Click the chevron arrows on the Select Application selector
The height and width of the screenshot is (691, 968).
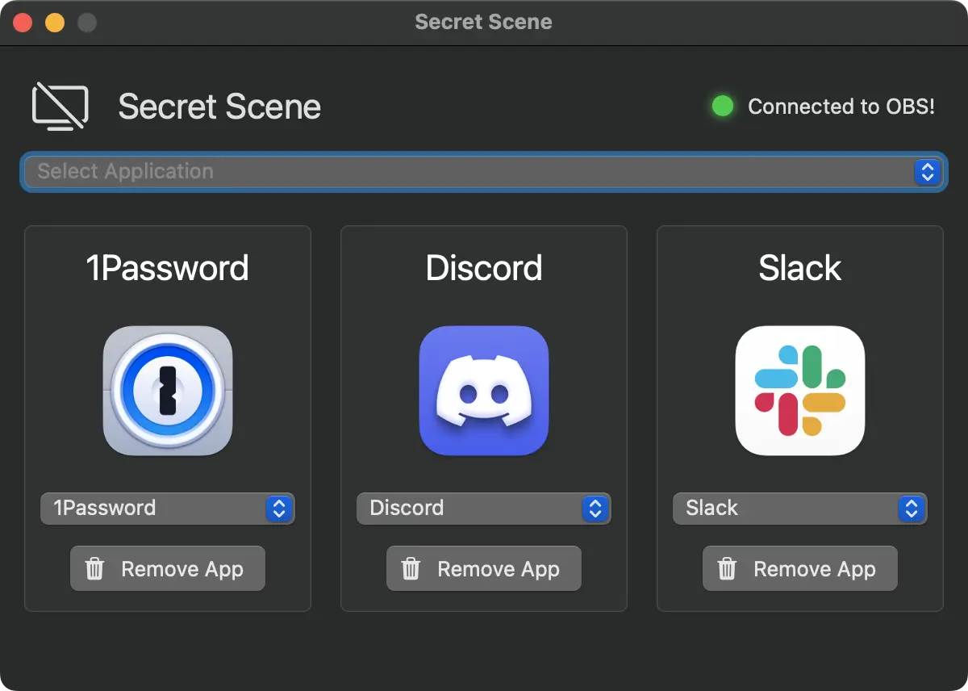tap(927, 171)
